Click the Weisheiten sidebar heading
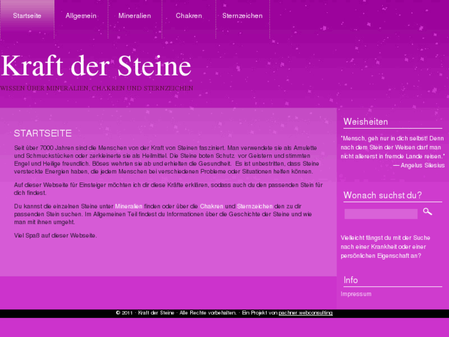The width and height of the screenshot is (449, 337). pos(366,122)
